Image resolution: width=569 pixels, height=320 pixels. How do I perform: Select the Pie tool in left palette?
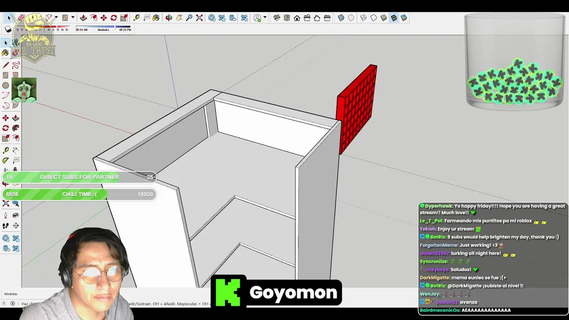pyautogui.click(x=16, y=105)
